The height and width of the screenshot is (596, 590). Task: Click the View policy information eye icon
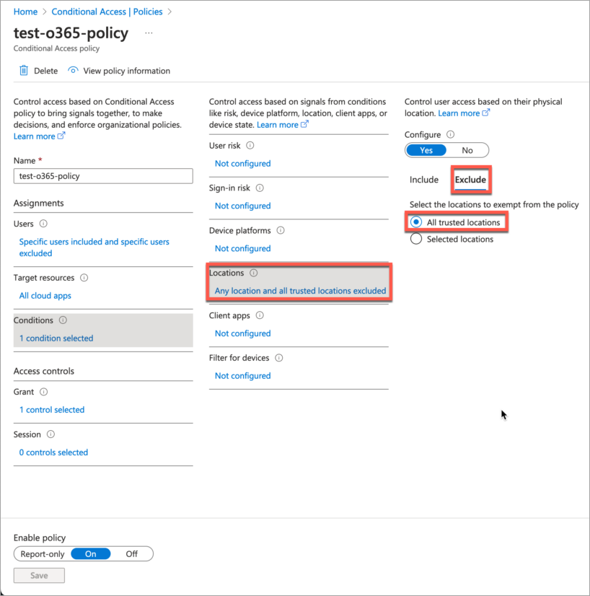pos(73,71)
